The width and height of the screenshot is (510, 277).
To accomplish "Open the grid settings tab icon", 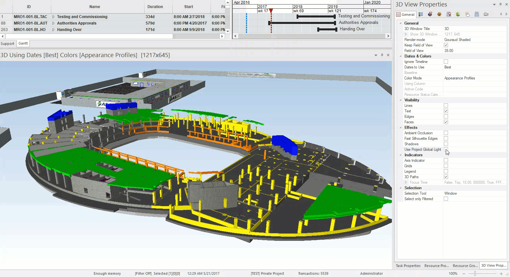I will [477, 15].
